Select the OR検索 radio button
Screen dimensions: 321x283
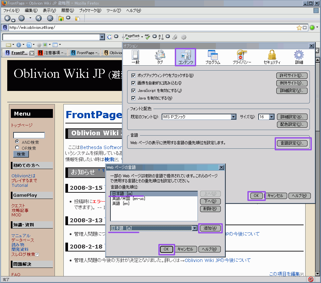coord(17,148)
